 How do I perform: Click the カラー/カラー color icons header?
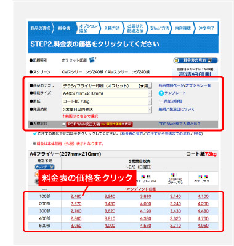tap(203, 179)
